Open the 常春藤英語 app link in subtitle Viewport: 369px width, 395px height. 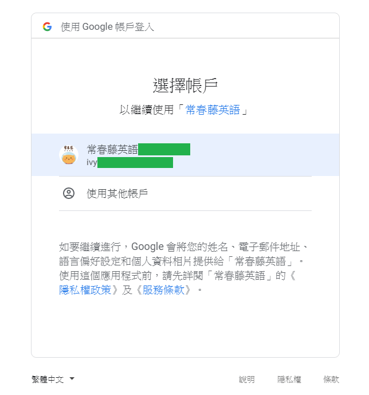tap(213, 110)
